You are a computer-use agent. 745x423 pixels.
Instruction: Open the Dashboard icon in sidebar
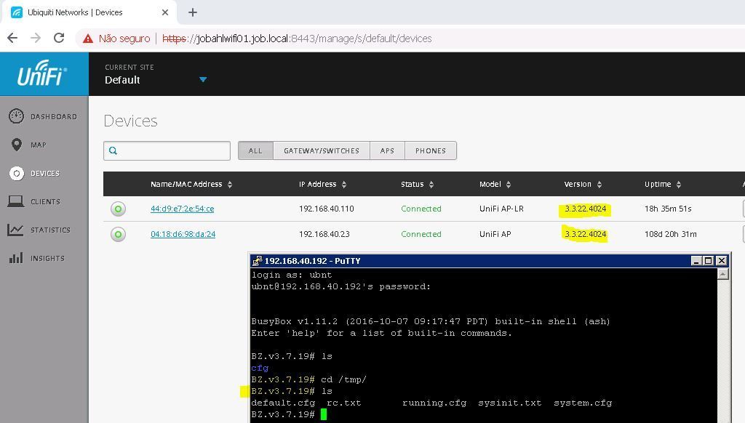tap(16, 116)
